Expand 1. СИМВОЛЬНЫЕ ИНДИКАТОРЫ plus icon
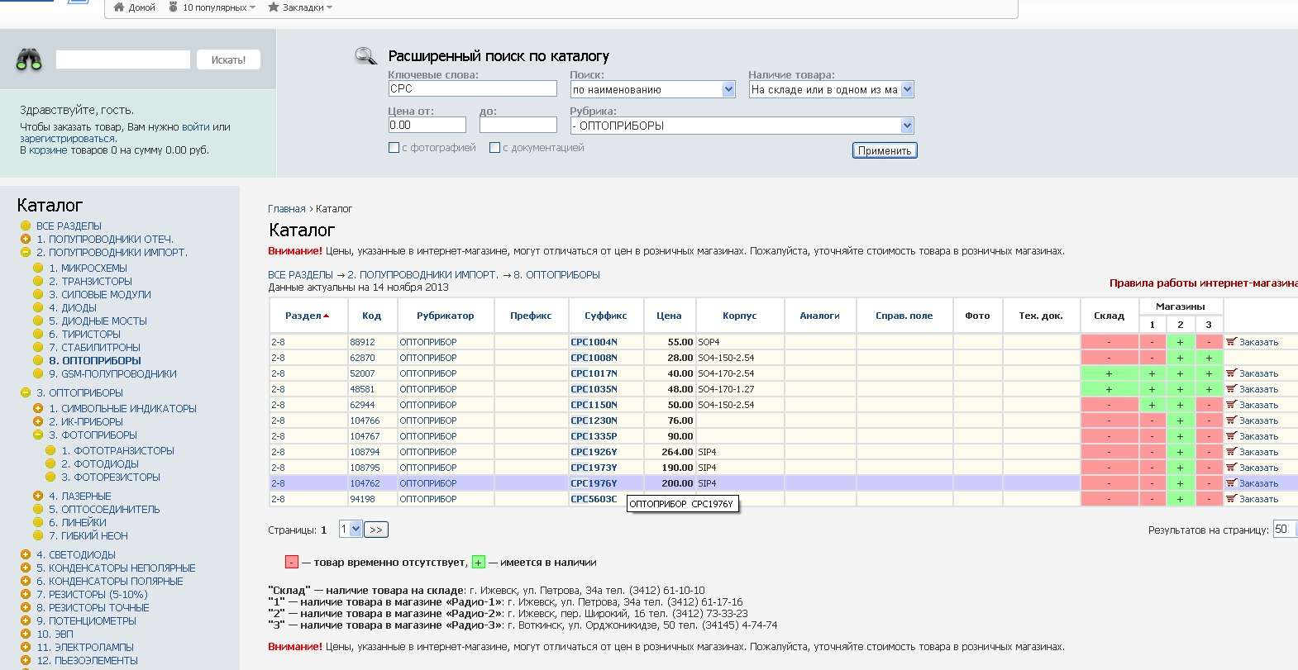The width and height of the screenshot is (1298, 670). [38, 408]
